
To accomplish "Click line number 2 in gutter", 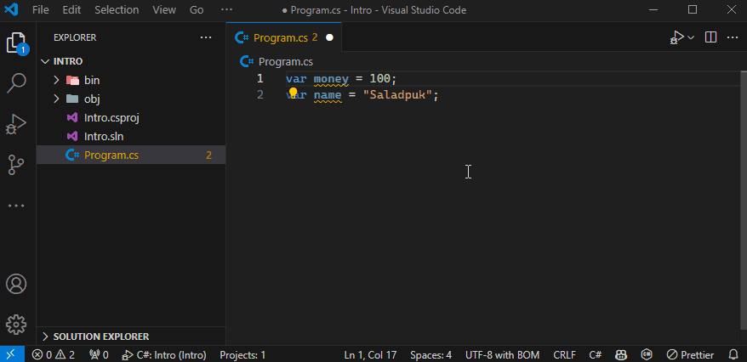I will click(260, 95).
